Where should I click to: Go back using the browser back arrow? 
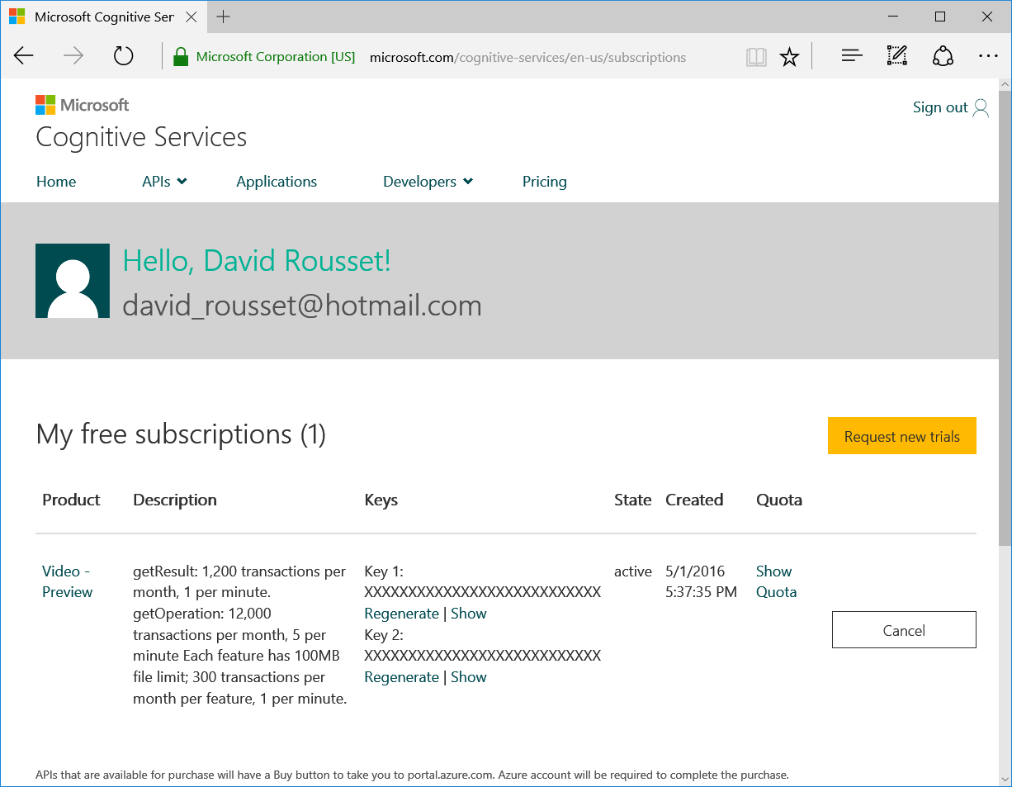tap(24, 56)
